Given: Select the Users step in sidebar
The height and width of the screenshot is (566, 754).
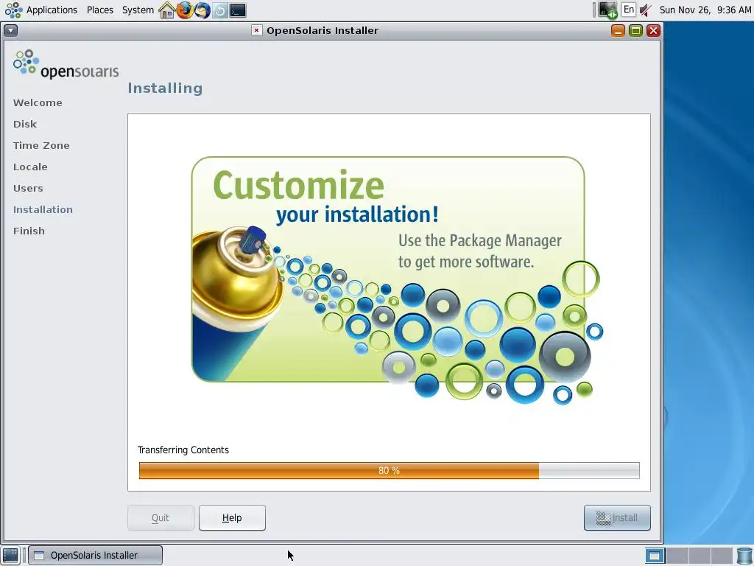Looking at the screenshot, I should [x=28, y=188].
